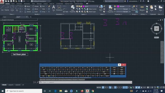165x93 pixels.
Task: Expand the Modify panel
Action: [x=37, y=14]
